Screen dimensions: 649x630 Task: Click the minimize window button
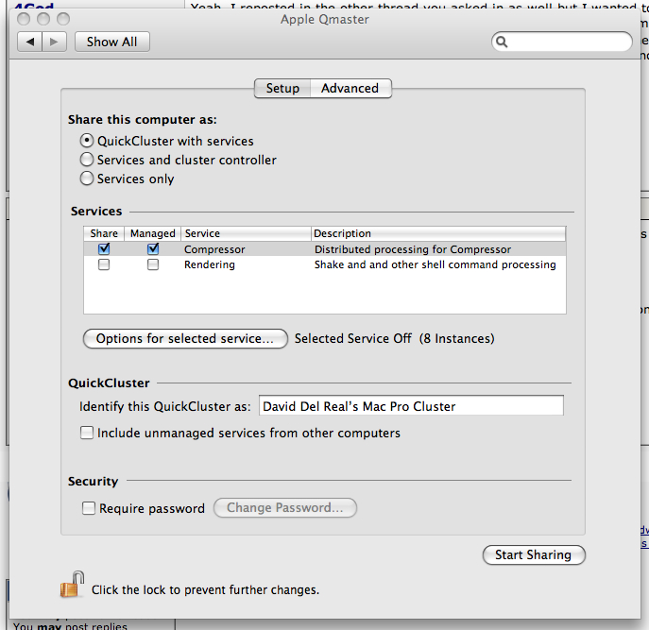(43, 19)
